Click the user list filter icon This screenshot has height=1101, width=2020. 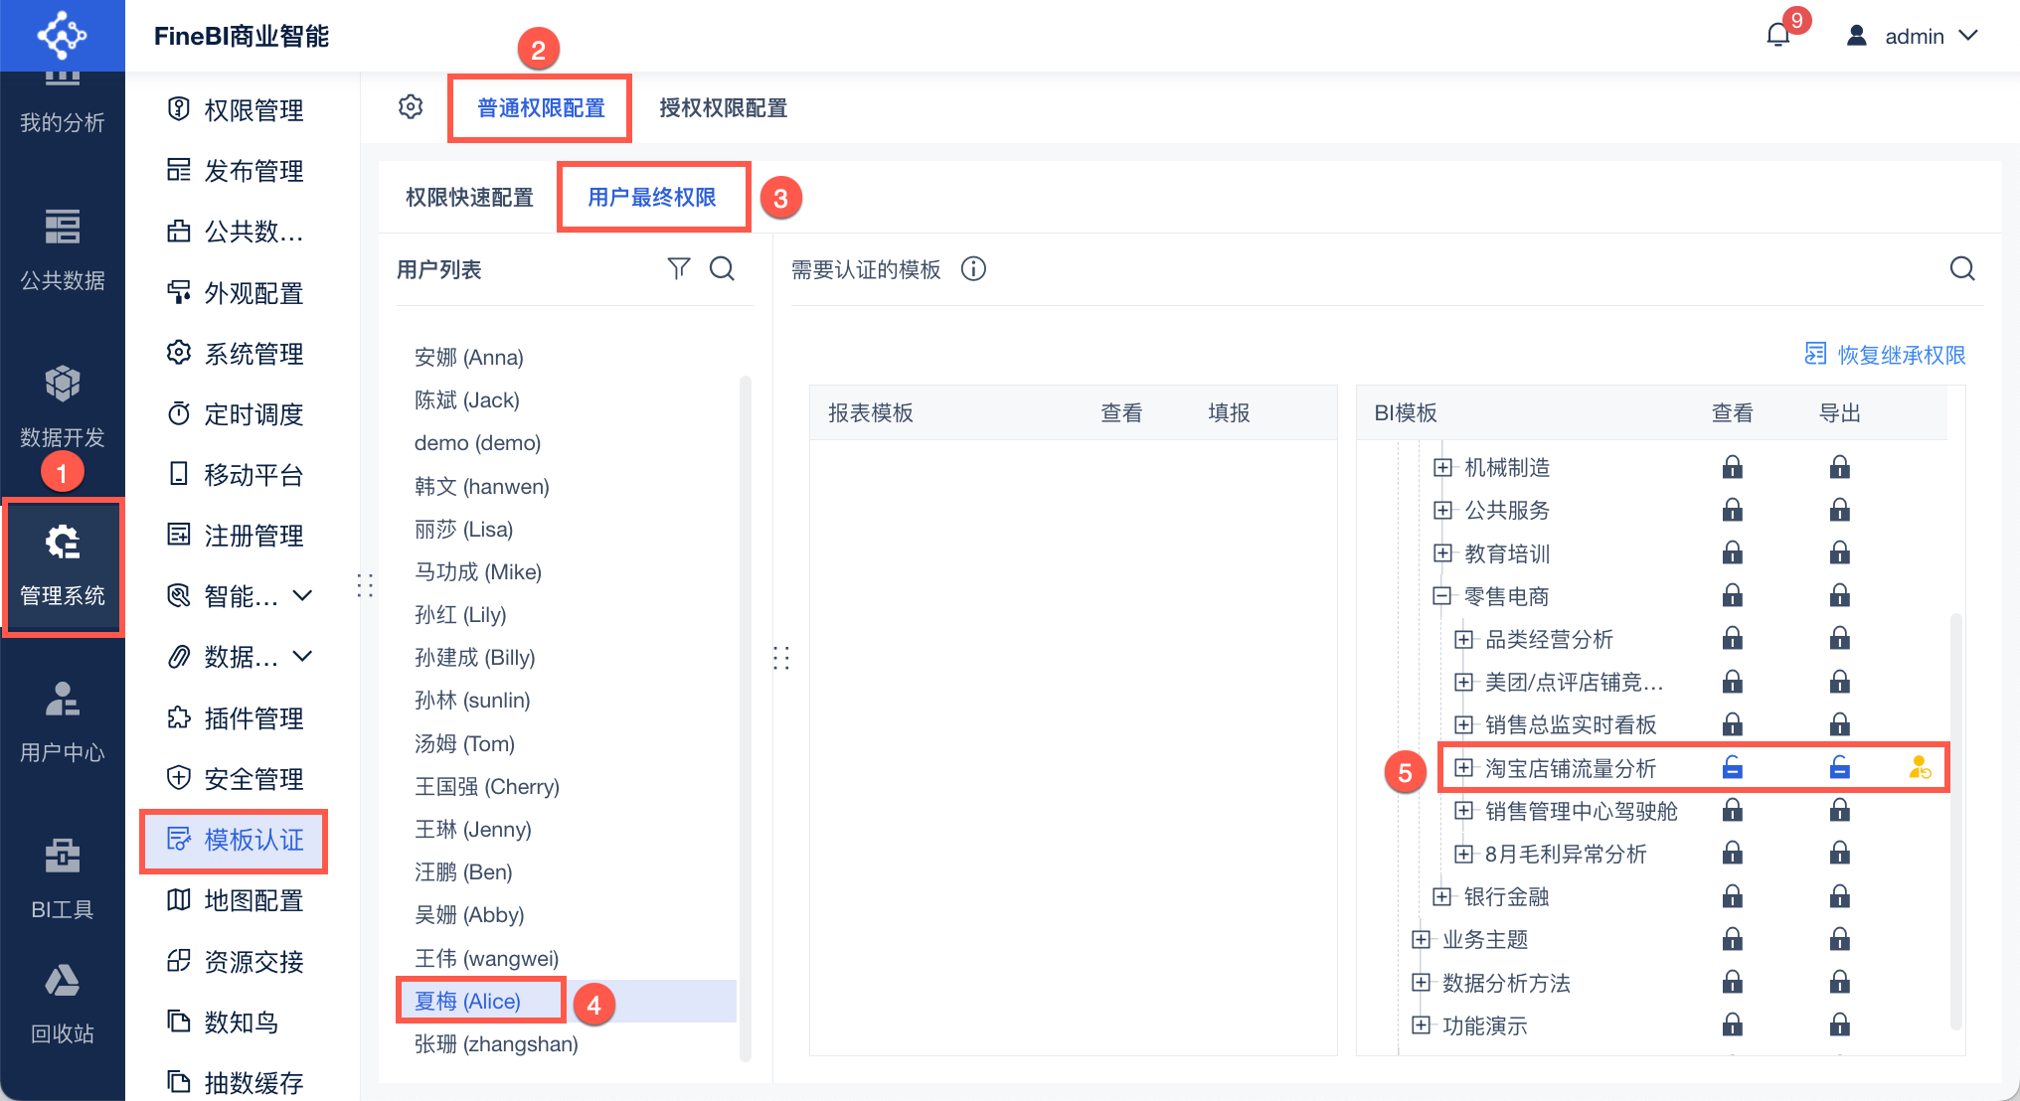pos(678,268)
